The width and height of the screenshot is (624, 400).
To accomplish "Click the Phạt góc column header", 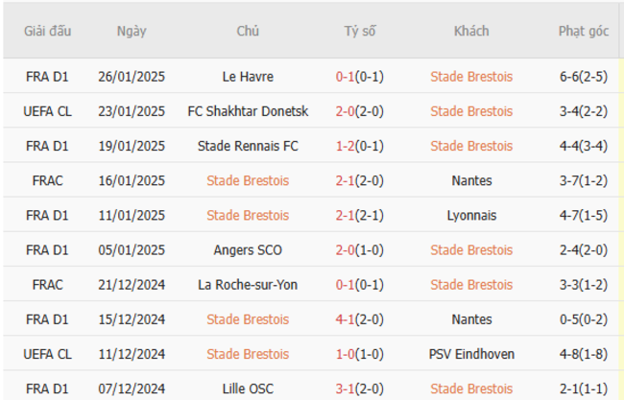I will tap(584, 31).
